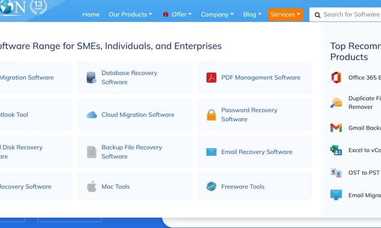This screenshot has height=228, width=381.
Task: Open the Home menu item
Action: click(91, 15)
